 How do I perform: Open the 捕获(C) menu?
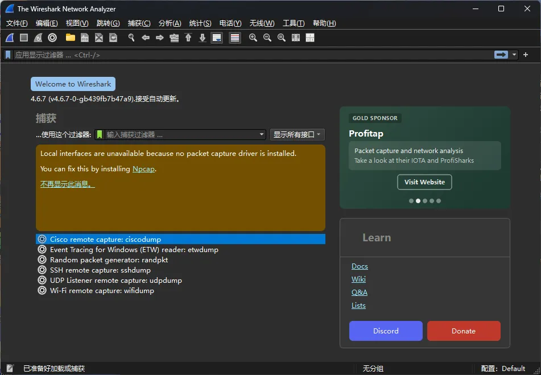click(139, 23)
